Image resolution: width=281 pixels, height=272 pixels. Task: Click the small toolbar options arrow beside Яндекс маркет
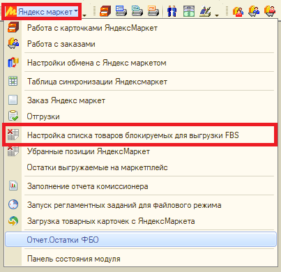coord(84,15)
